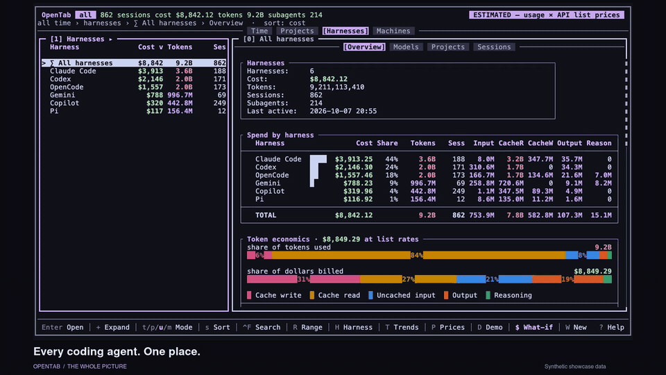The width and height of the screenshot is (666, 375).
Task: Click the Copilot cost $319.96 cell
Action: (358, 192)
